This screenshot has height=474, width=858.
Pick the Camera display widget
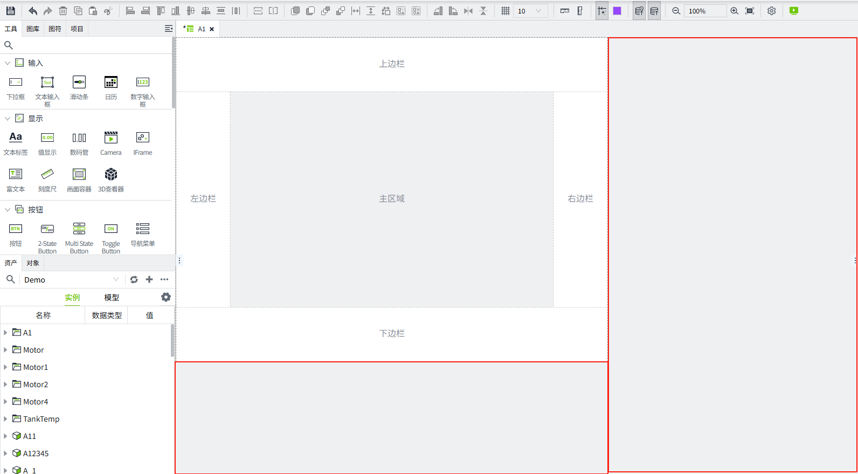click(111, 143)
